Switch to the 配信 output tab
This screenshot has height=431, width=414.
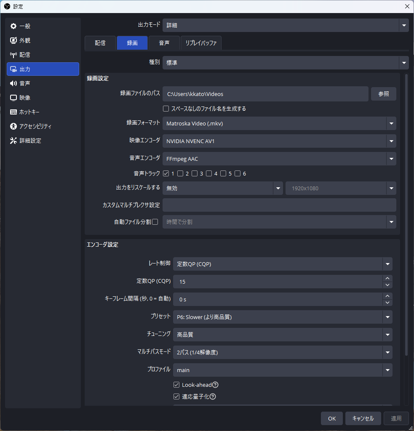[100, 43]
